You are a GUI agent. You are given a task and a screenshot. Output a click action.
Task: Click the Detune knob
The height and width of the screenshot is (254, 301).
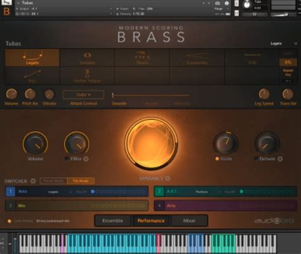pos(267,144)
